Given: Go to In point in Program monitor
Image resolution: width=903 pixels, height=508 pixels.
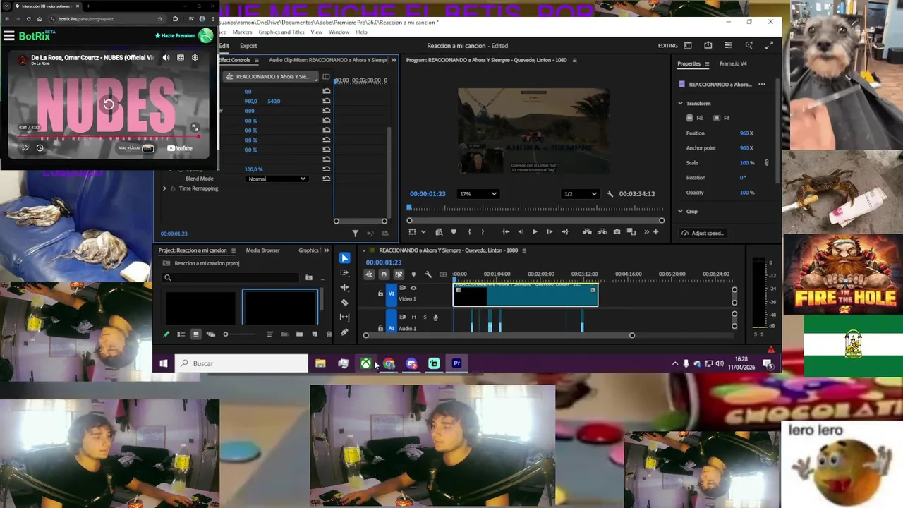Looking at the screenshot, I should 506,232.
